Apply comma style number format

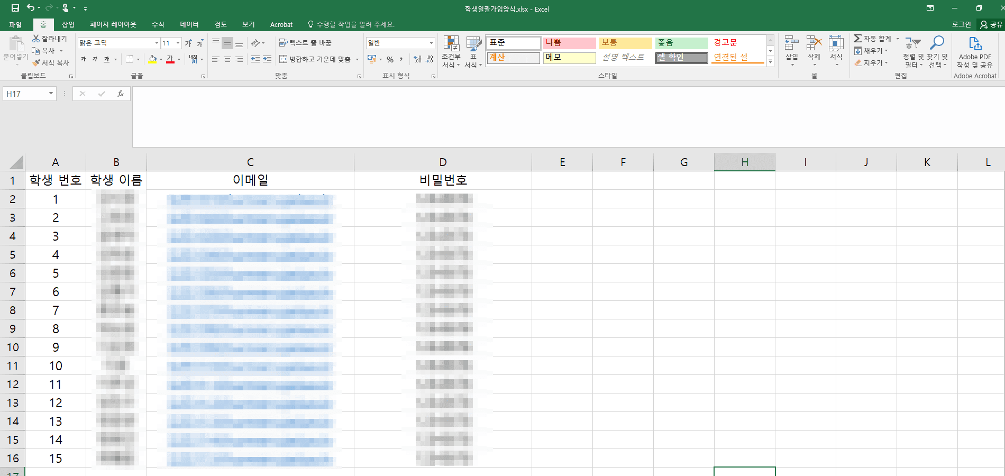401,59
